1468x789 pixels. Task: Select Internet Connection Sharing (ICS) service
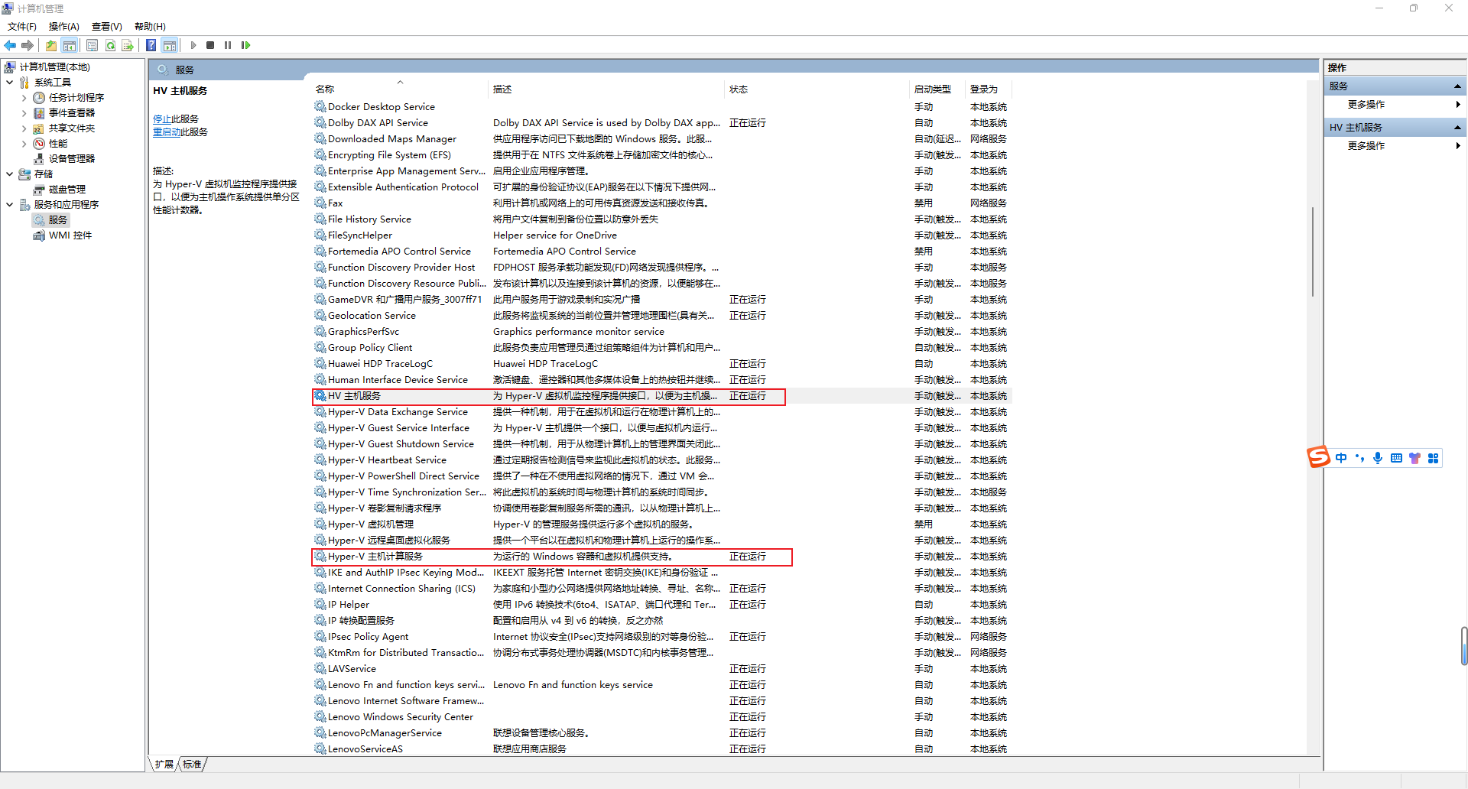pyautogui.click(x=662, y=589)
